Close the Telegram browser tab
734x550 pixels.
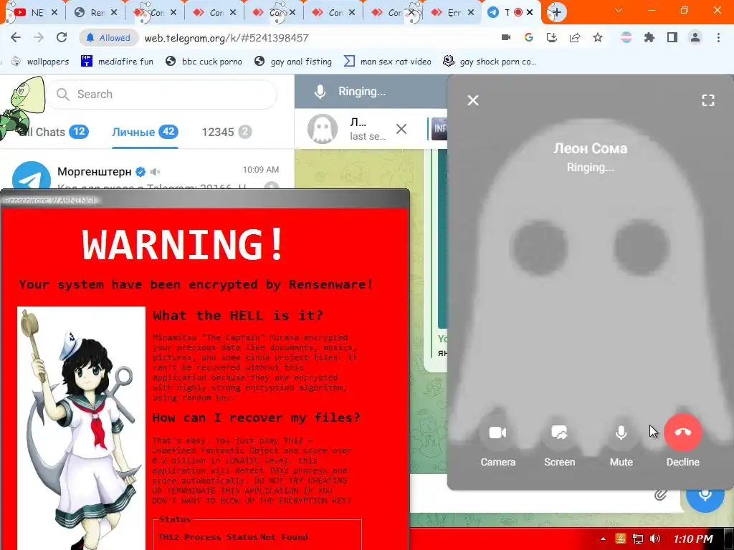(530, 13)
